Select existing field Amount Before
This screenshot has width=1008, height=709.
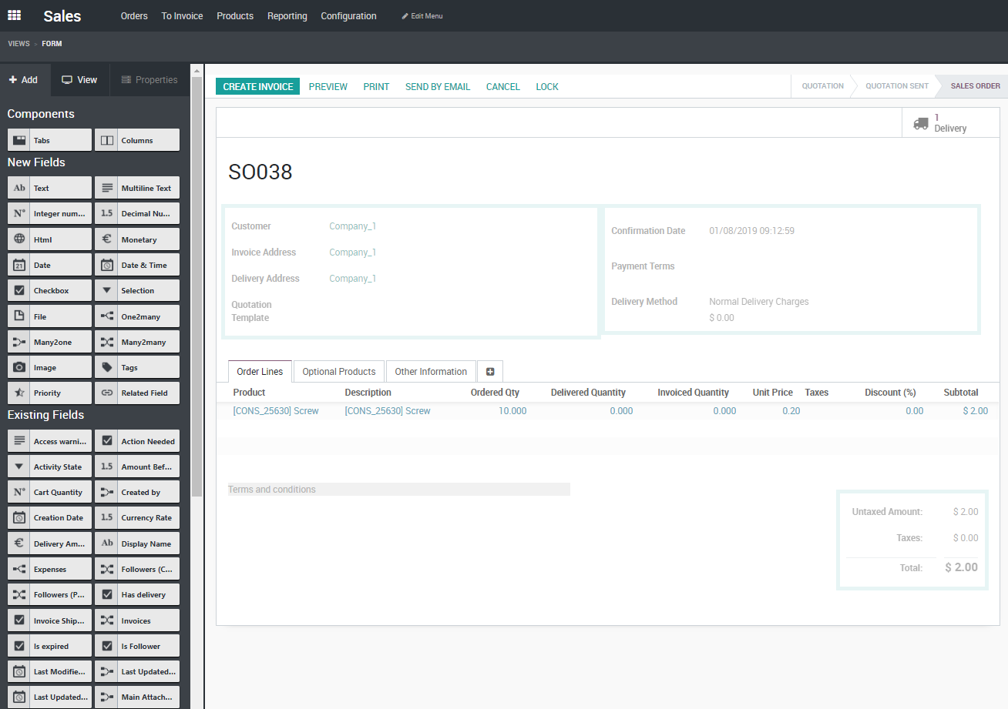[x=137, y=467]
